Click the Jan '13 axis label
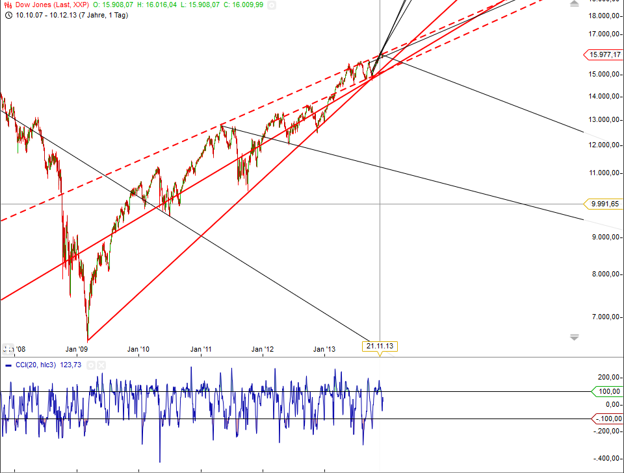 [x=323, y=348]
